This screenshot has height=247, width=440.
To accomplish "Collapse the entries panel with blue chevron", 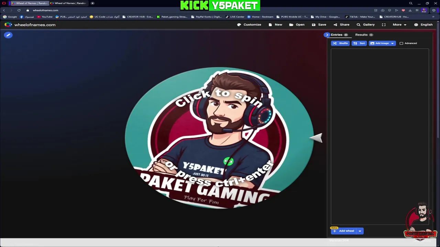I will (327, 35).
